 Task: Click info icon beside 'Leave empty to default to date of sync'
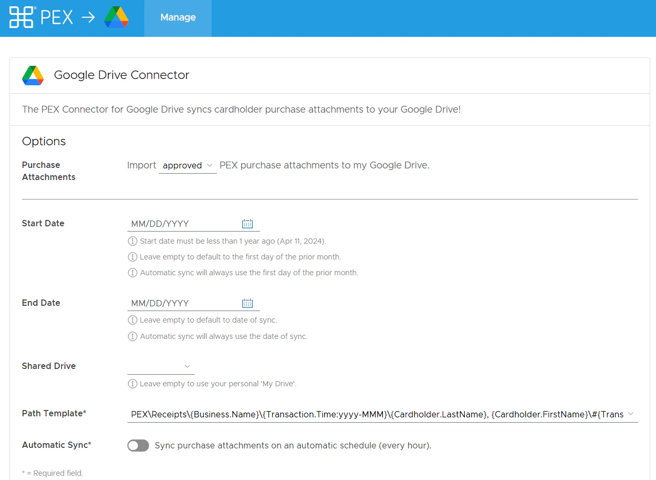pyautogui.click(x=133, y=320)
